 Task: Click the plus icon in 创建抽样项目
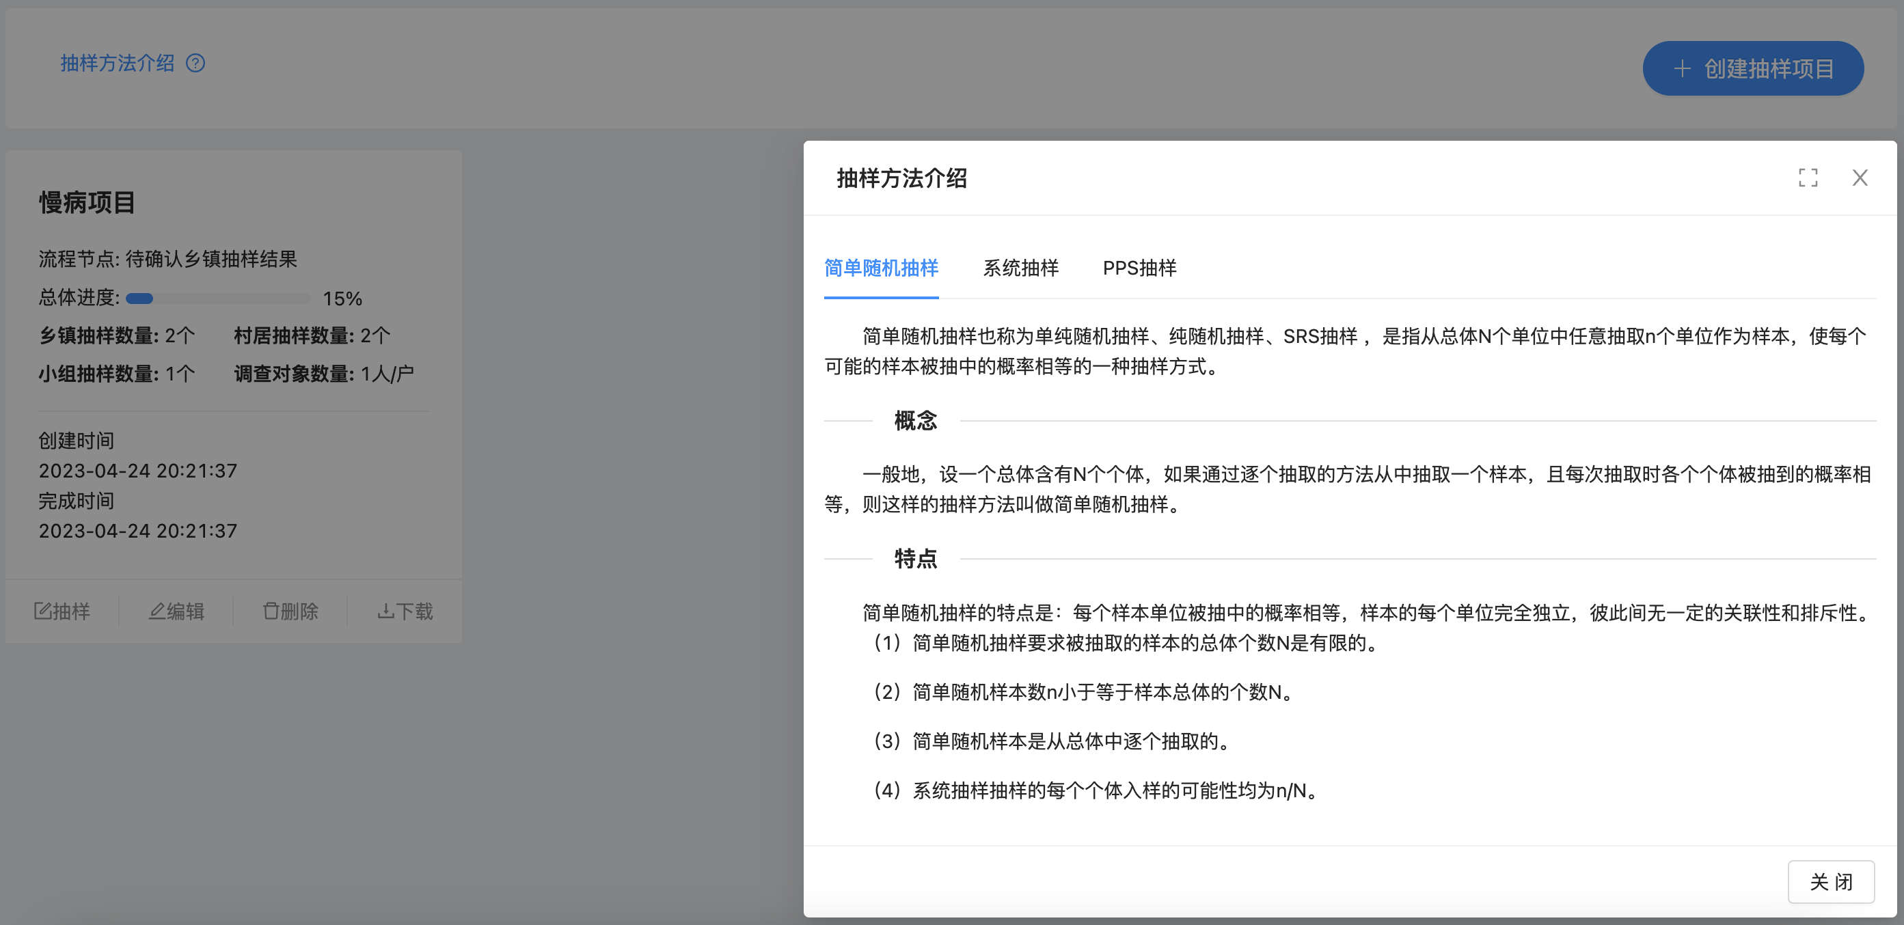tap(1683, 69)
